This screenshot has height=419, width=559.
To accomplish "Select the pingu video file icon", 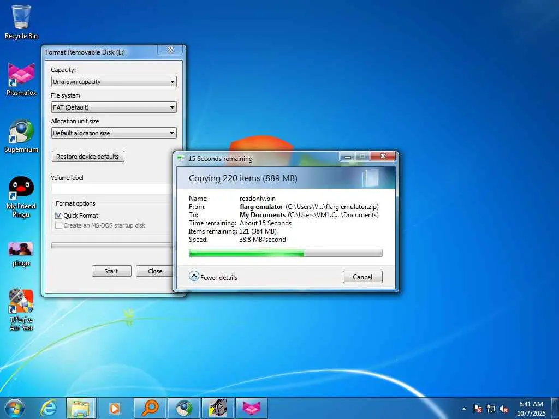I will [x=21, y=254].
